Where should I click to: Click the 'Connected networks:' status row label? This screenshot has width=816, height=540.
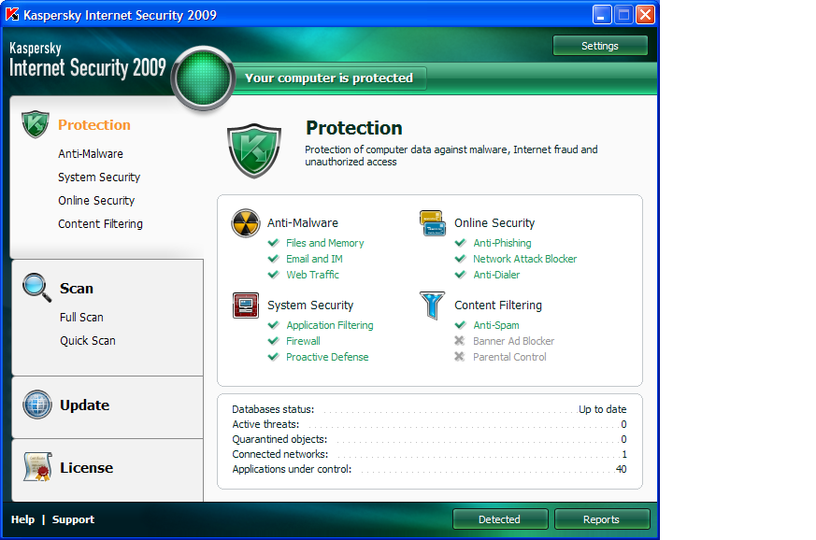pyautogui.click(x=280, y=454)
